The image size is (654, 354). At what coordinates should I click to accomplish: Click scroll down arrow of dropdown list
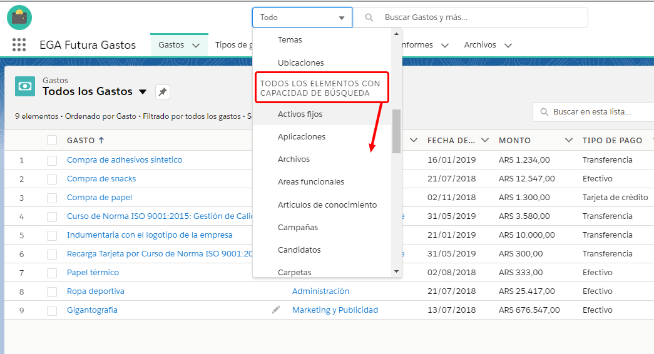pyautogui.click(x=396, y=271)
